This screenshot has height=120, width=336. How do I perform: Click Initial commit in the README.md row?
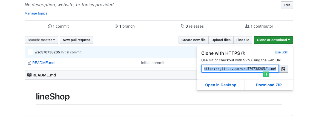click(153, 63)
